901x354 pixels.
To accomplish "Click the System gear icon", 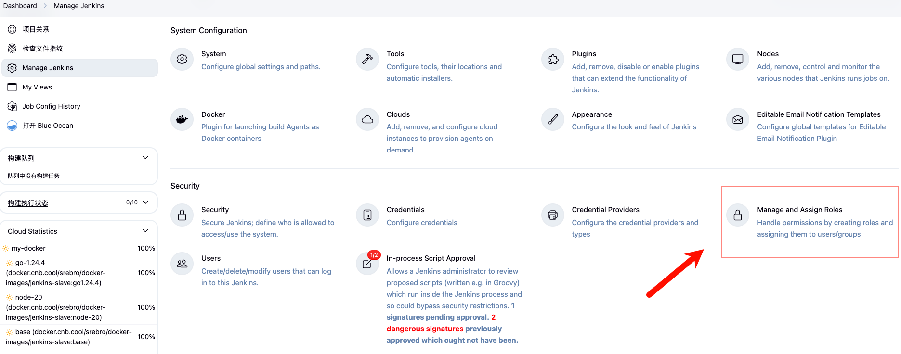I will click(182, 59).
